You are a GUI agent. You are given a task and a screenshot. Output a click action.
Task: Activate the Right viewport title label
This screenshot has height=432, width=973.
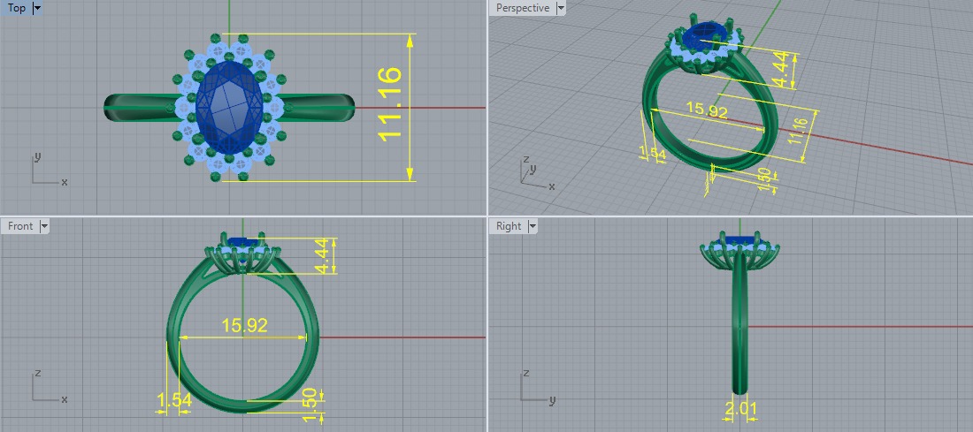point(509,226)
